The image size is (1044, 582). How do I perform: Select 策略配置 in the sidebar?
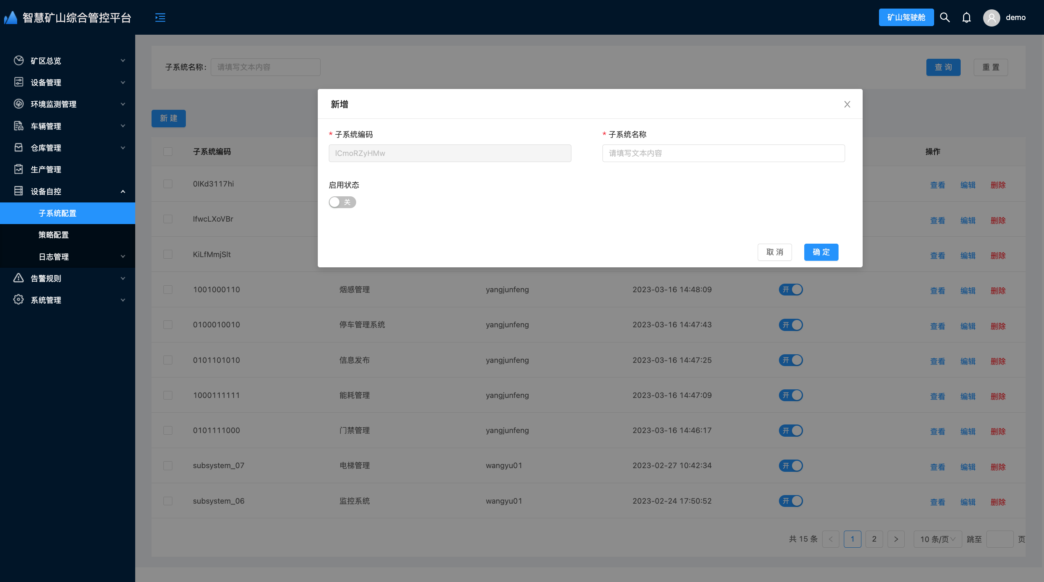tap(54, 235)
